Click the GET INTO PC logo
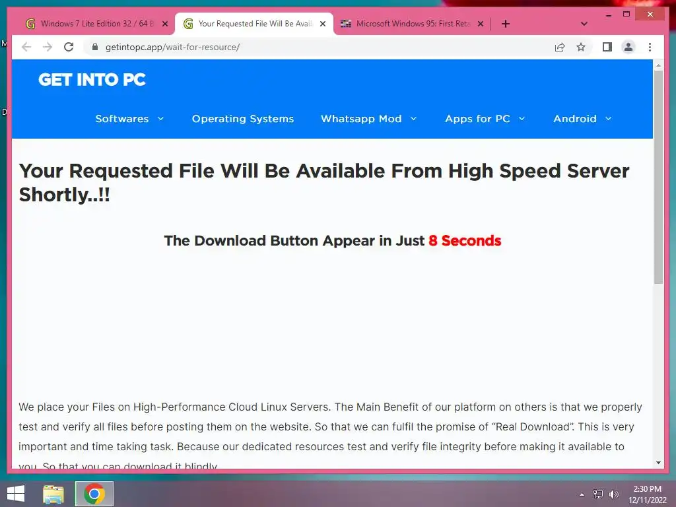 click(92, 79)
